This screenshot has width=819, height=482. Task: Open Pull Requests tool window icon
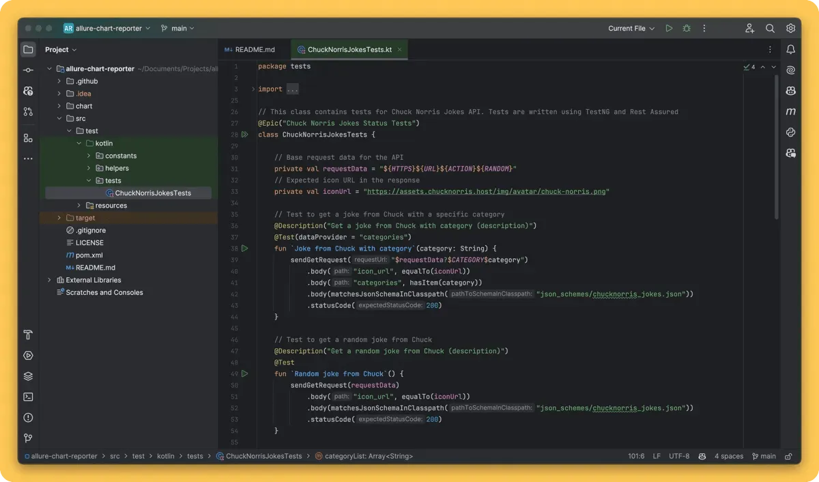coord(28,111)
